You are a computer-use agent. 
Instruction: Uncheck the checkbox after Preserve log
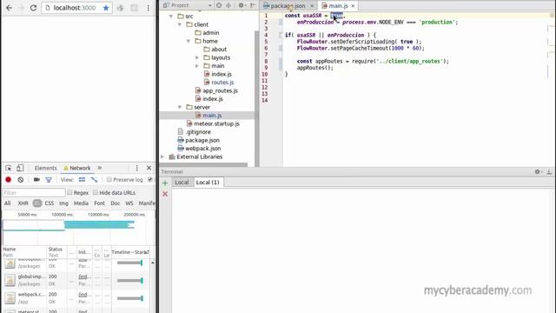click(150, 180)
